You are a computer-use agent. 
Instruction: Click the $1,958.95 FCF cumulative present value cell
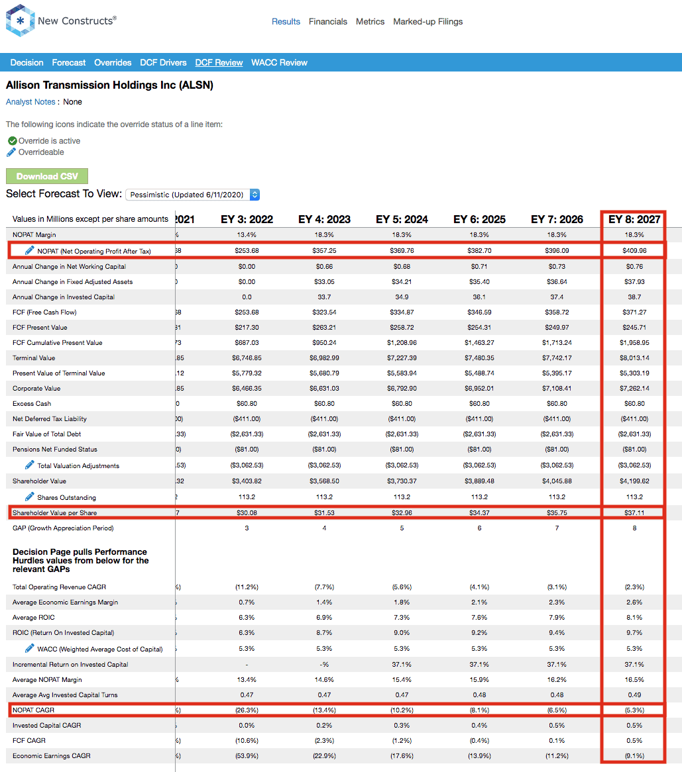click(634, 343)
